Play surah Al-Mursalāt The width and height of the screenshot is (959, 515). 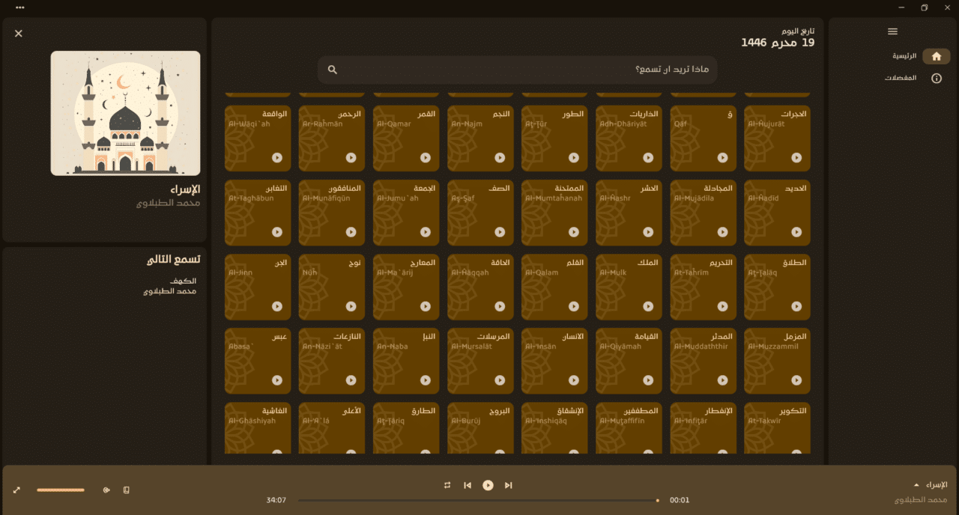[500, 380]
